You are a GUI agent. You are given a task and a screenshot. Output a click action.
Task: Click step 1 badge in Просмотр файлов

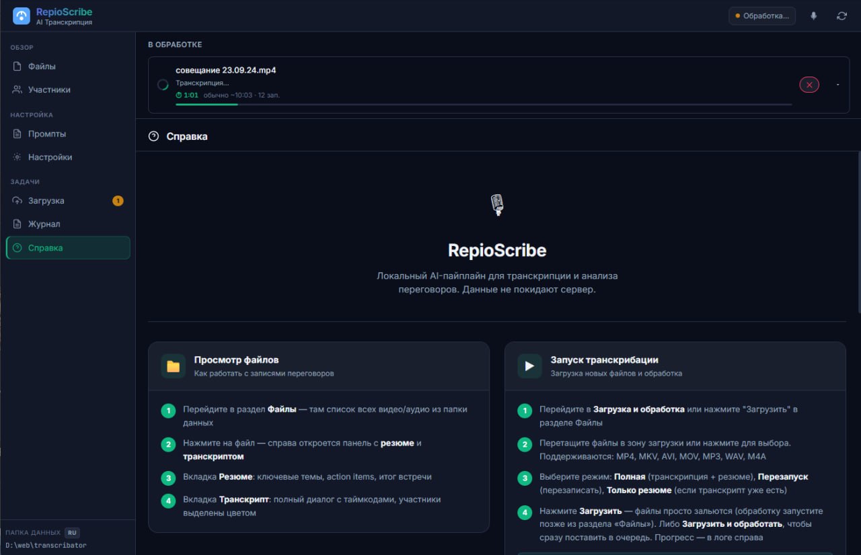(168, 411)
